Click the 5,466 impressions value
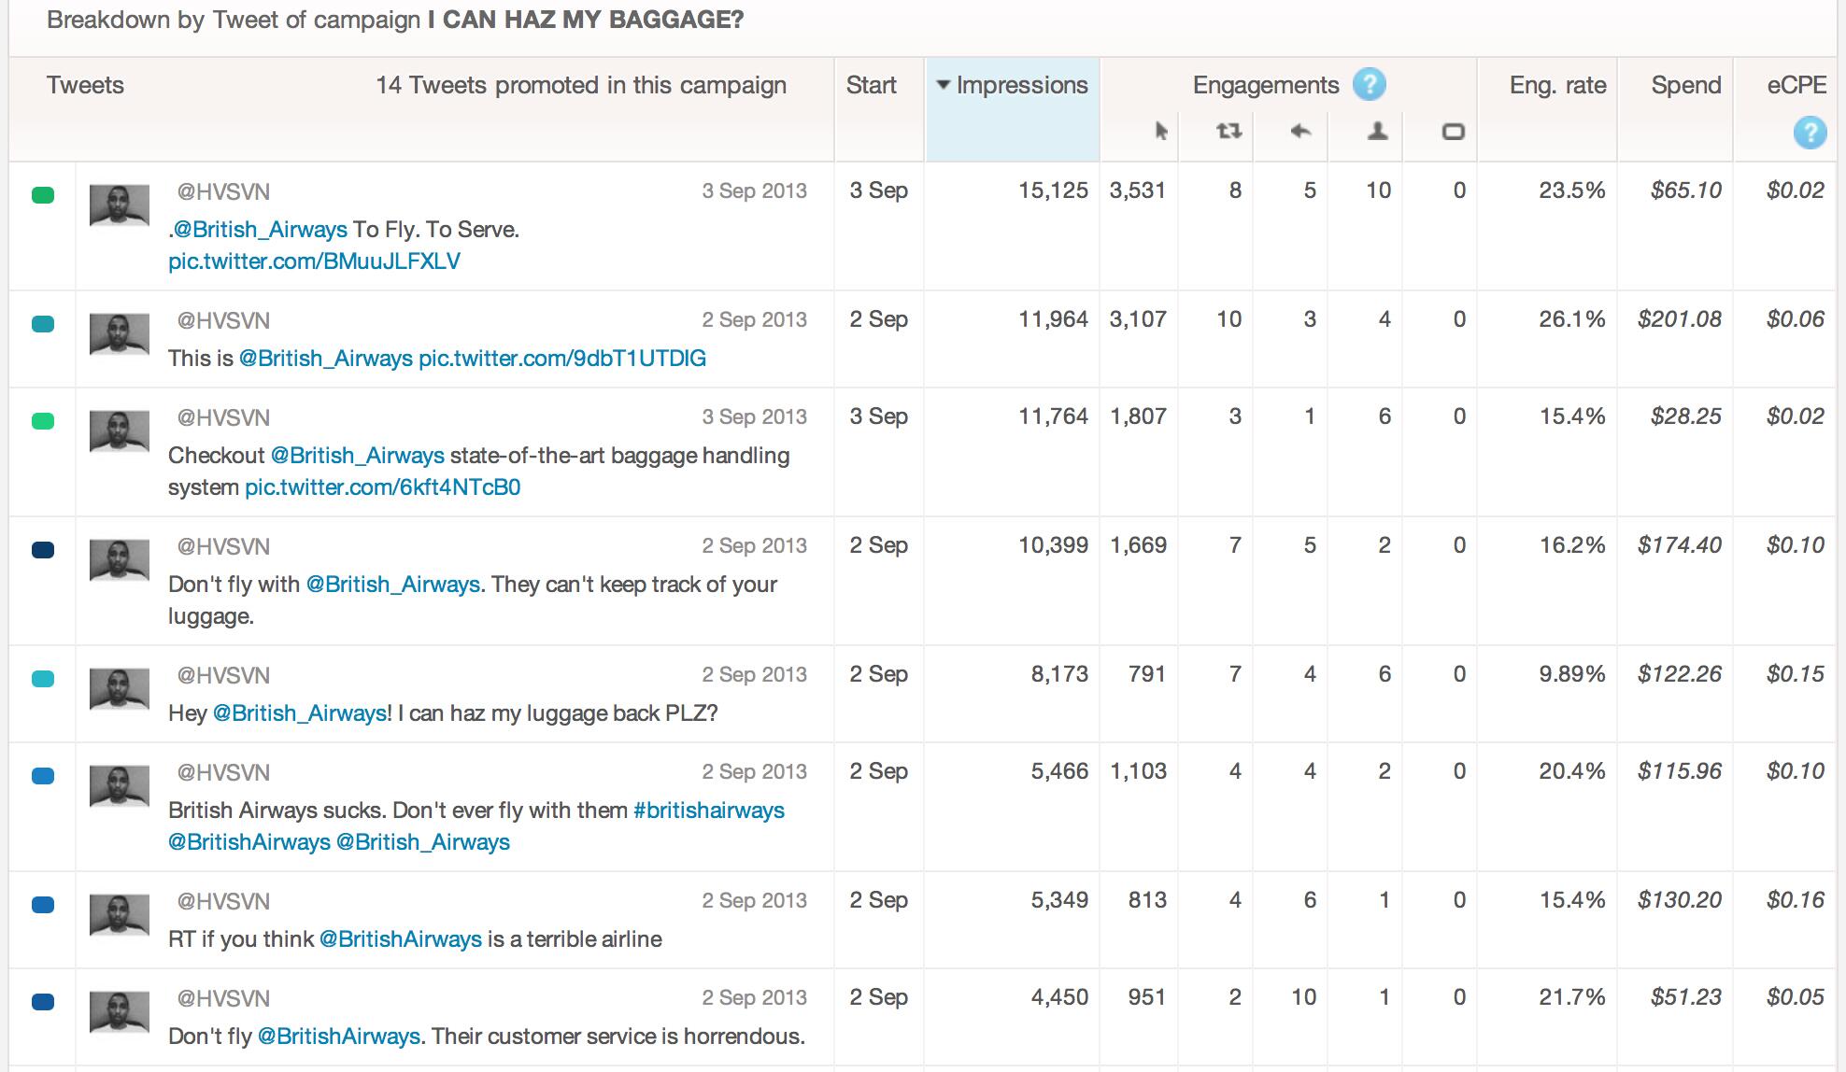This screenshot has height=1072, width=1846. click(x=1059, y=771)
